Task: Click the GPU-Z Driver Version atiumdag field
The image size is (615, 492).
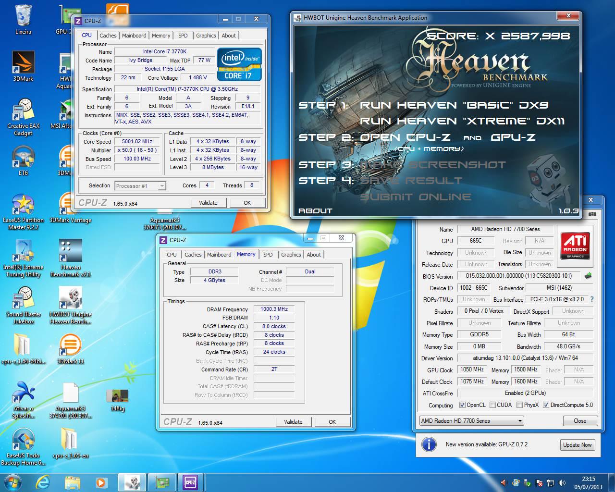Action: click(x=525, y=358)
